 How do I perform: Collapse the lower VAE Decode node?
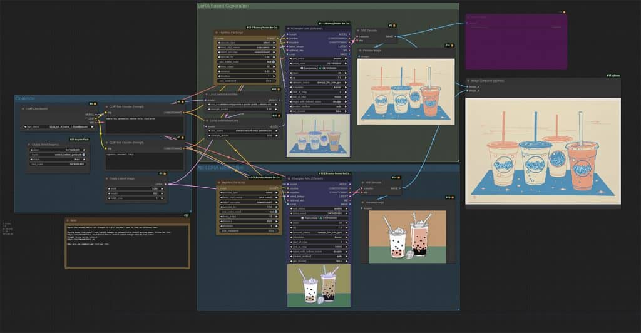[x=363, y=183]
